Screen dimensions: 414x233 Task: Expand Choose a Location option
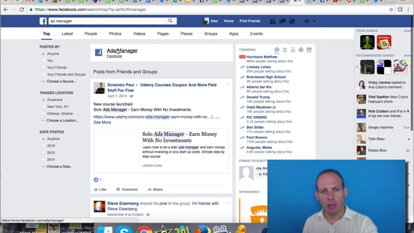[62, 120]
